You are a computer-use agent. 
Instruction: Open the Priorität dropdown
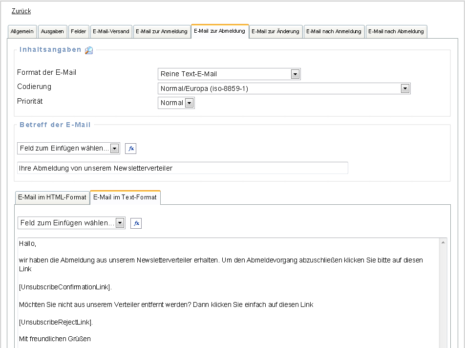pos(176,103)
